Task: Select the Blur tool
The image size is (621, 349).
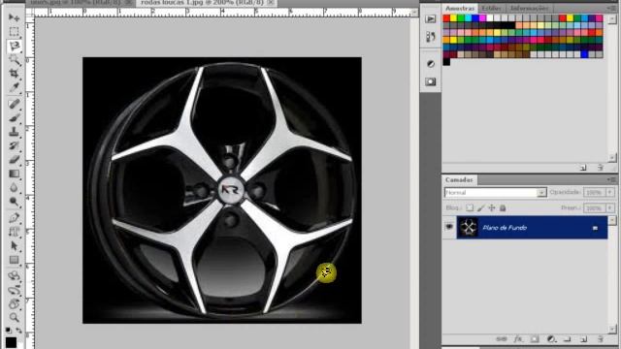Action: point(14,187)
